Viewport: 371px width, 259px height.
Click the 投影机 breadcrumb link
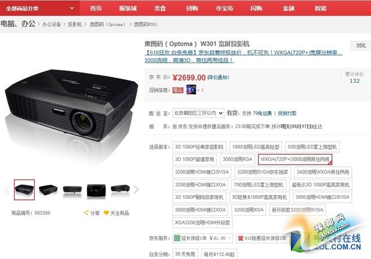(x=75, y=24)
